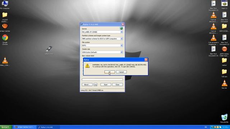The height and width of the screenshot is (129, 230).
Task: Select New Text Document (3) icon
Action: tap(213, 6)
